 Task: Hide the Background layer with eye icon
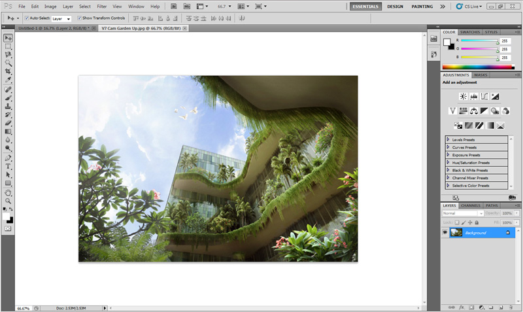[445, 233]
